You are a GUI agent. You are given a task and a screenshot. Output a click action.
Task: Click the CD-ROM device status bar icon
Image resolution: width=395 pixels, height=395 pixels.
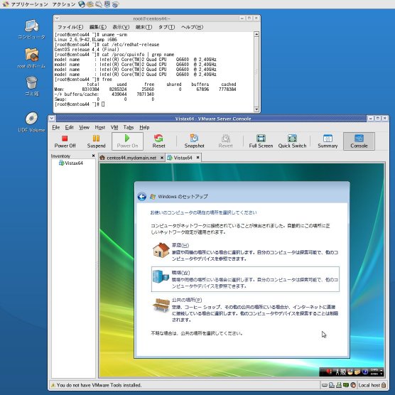[332, 385]
